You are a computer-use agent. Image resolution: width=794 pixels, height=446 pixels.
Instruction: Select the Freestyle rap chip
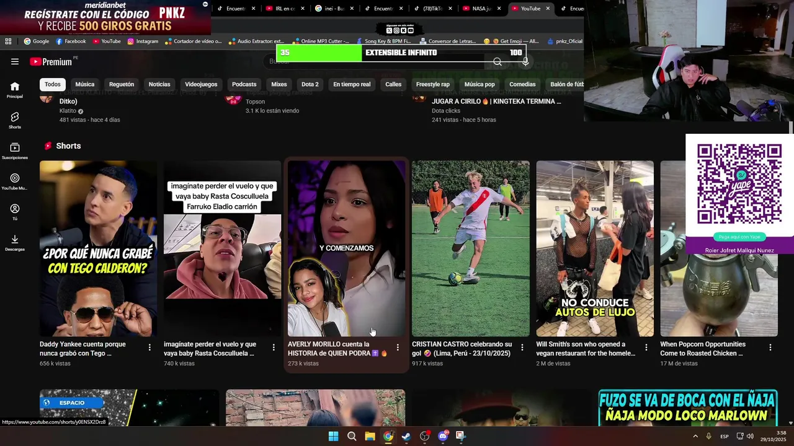(x=433, y=84)
